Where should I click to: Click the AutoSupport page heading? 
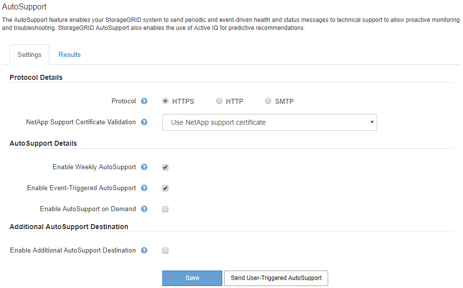pyautogui.click(x=24, y=7)
